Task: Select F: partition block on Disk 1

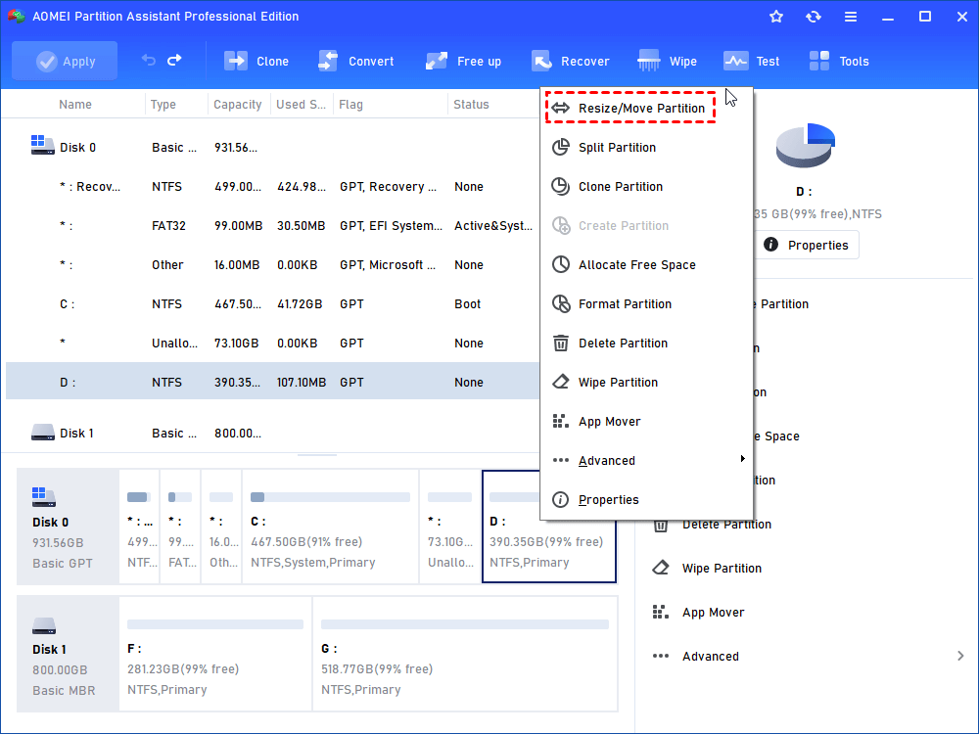Action: click(x=214, y=654)
